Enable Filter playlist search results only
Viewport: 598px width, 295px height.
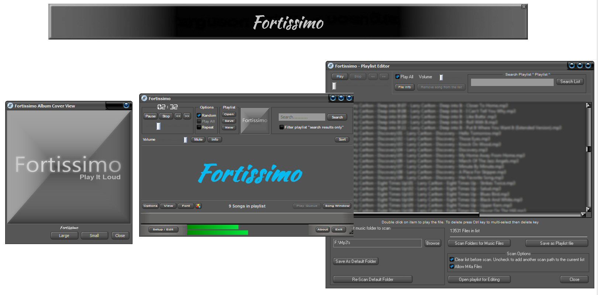(x=282, y=127)
